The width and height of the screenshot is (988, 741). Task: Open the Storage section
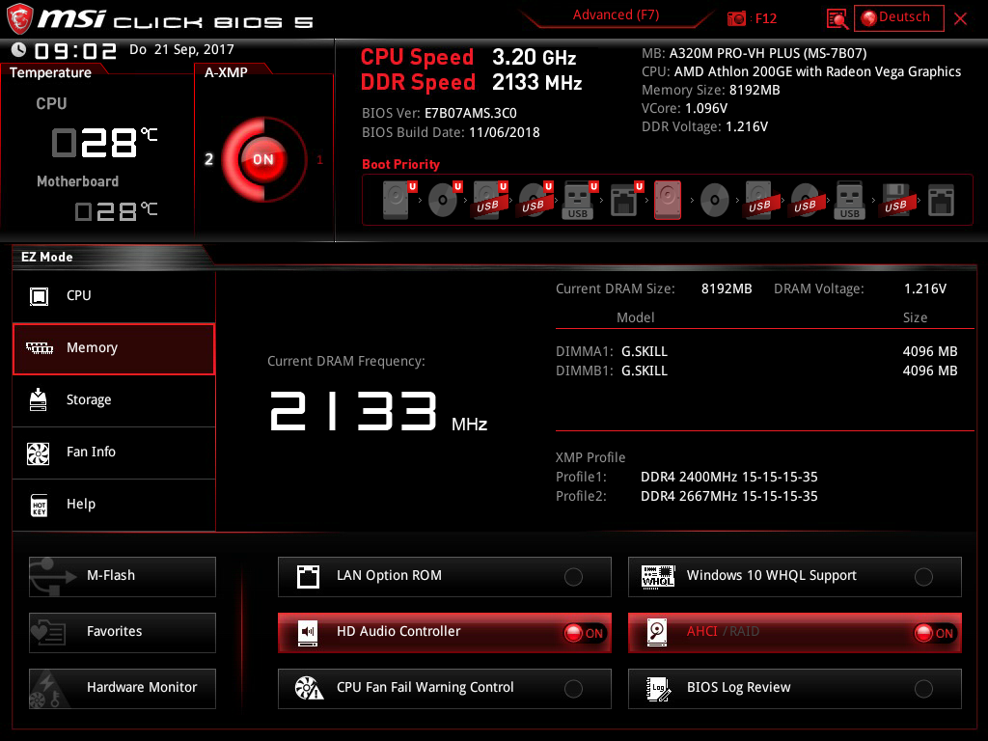[114, 400]
